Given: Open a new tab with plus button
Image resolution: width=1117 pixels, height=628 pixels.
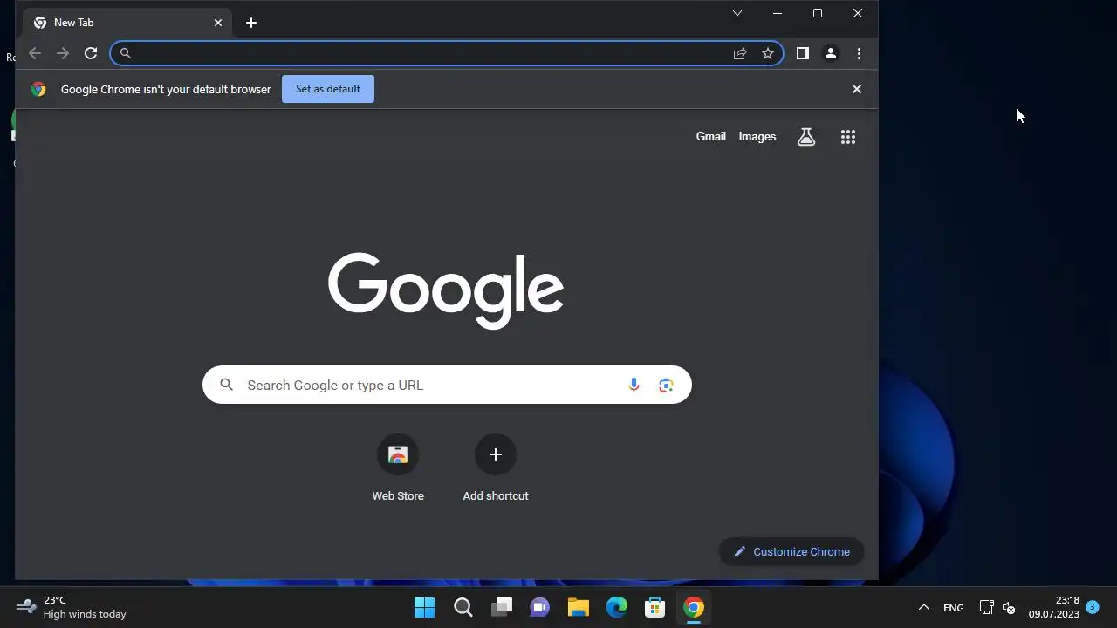Looking at the screenshot, I should pos(251,23).
